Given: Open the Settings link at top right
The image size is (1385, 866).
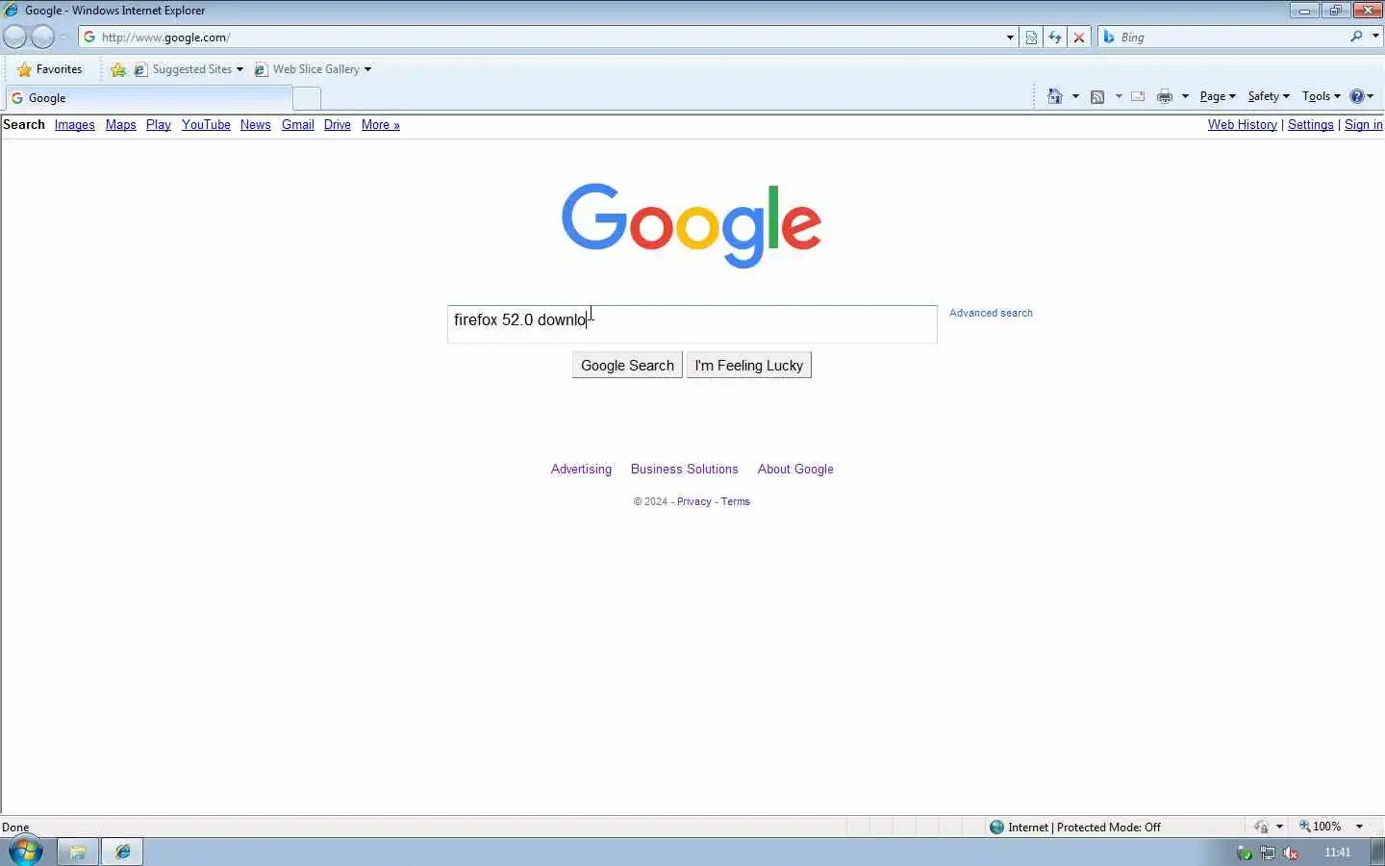Looking at the screenshot, I should pyautogui.click(x=1310, y=125).
